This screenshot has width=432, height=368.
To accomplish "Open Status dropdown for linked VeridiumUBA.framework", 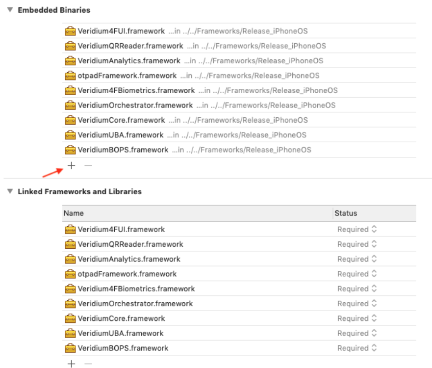I will (x=357, y=334).
